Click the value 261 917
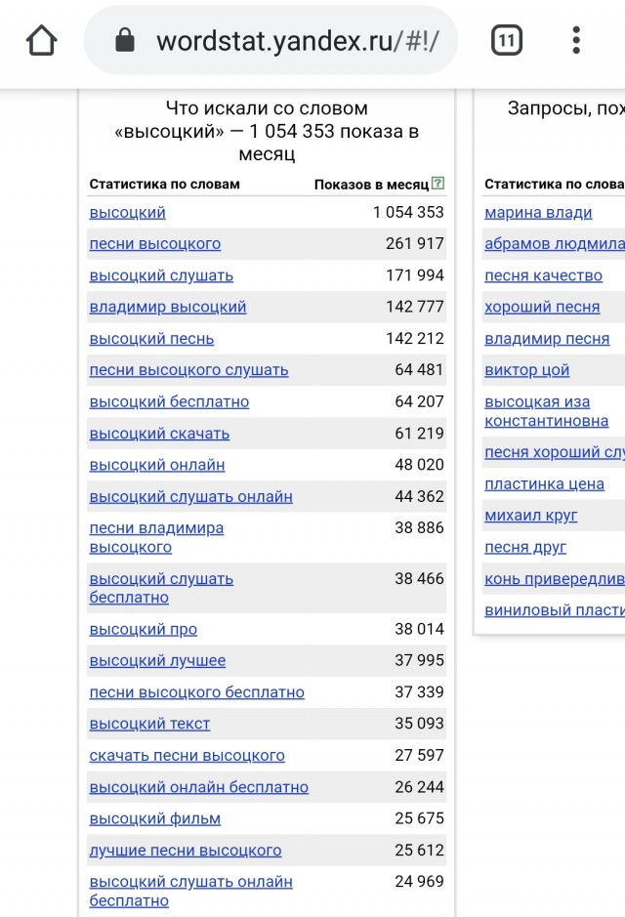The image size is (625, 917). pyautogui.click(x=414, y=244)
